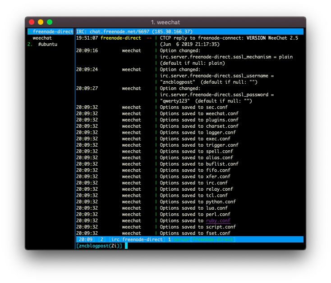The width and height of the screenshot is (331, 283).
Task: Click the yellow freenode-direct nick prefix
Action: click(121, 38)
